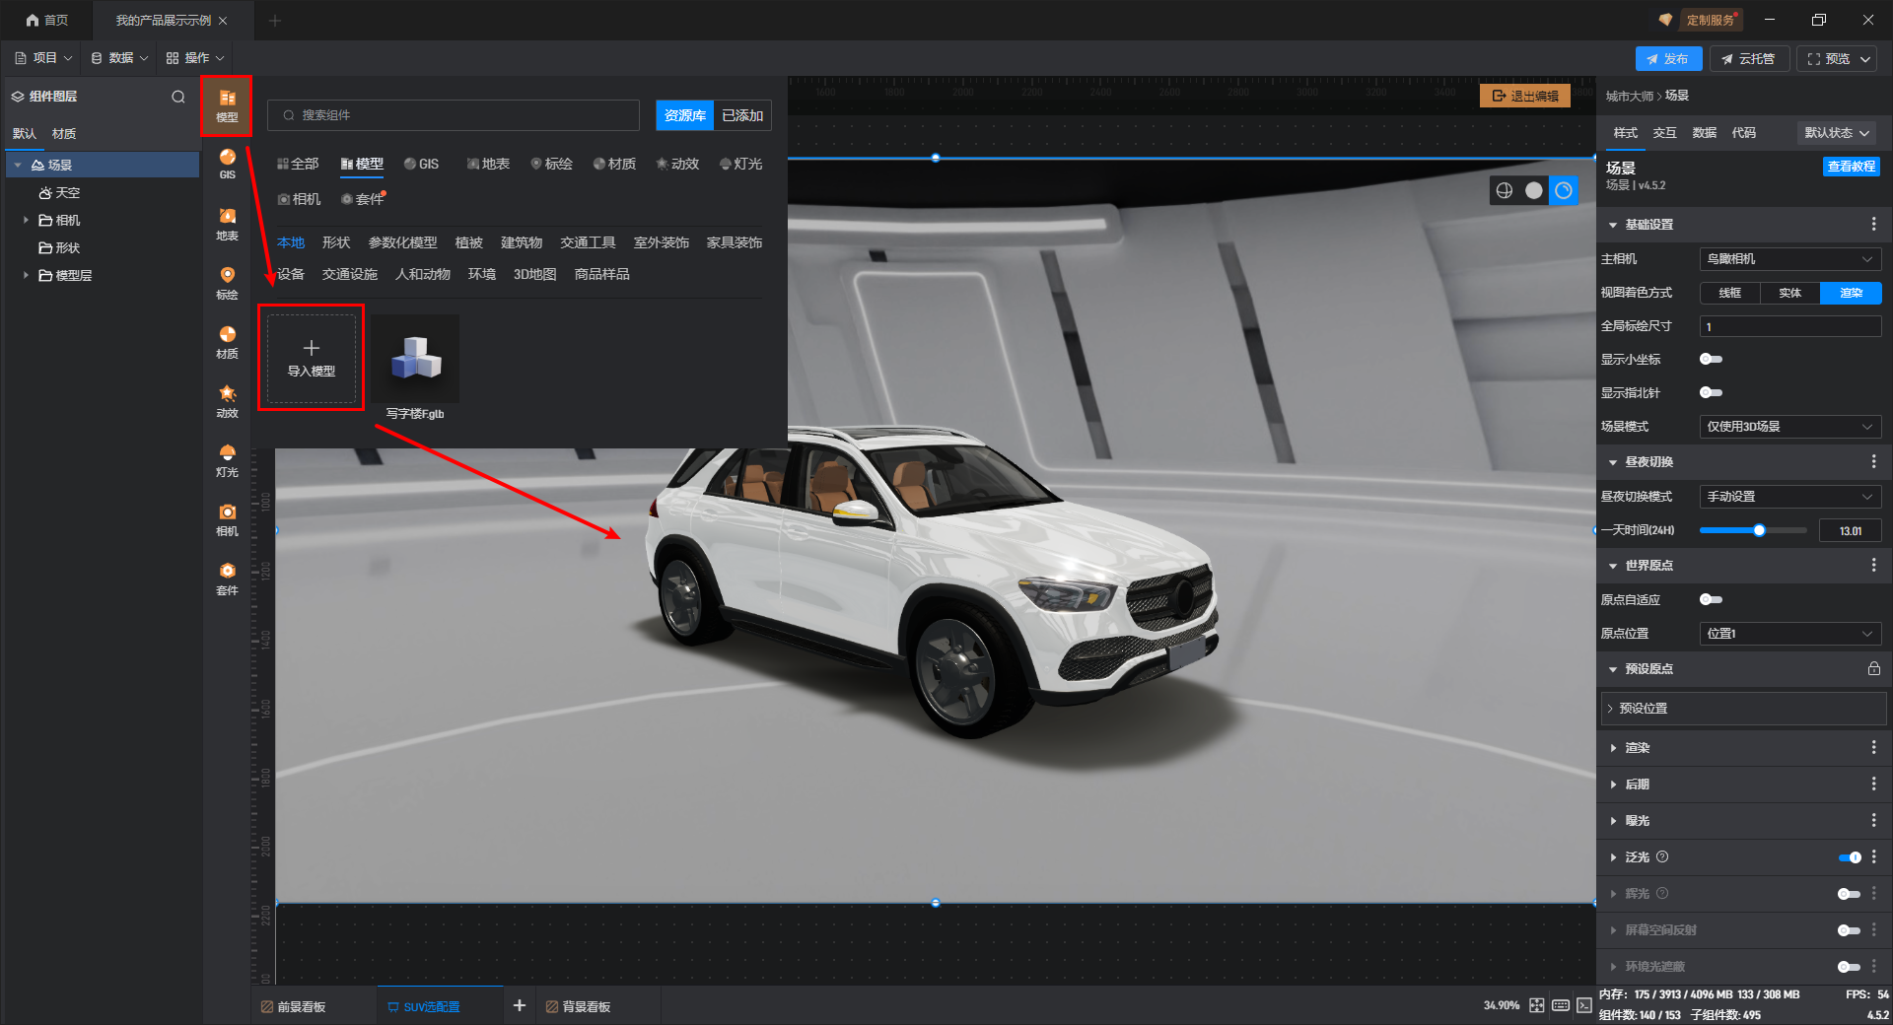Click the 云托管 button
This screenshot has height=1025, width=1893.
(x=1748, y=59)
